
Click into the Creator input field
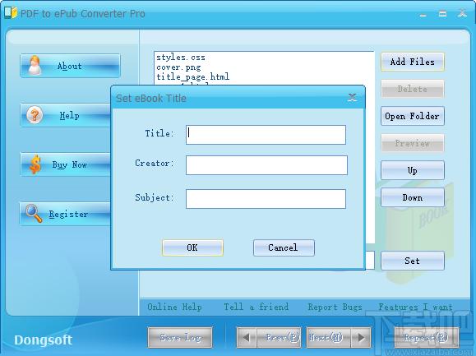coord(266,165)
